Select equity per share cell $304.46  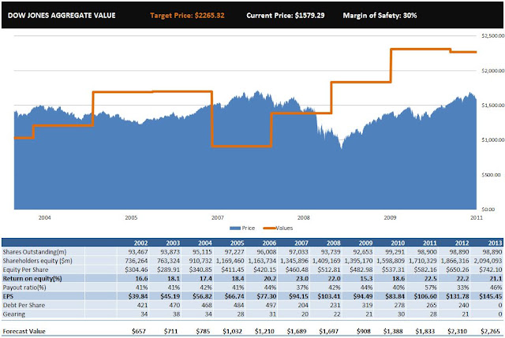click(137, 269)
